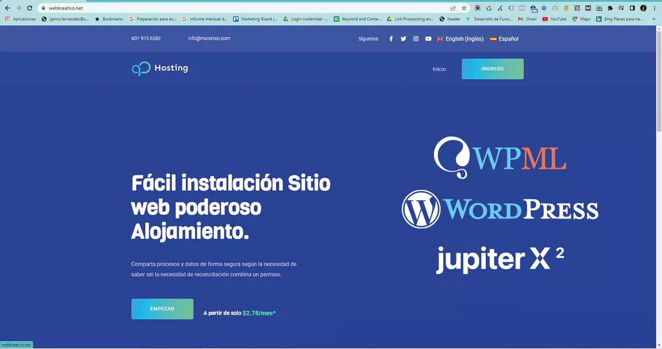The height and width of the screenshot is (349, 662).
Task: Open the 'Preparación para ex...' bookmark
Action: [153, 19]
